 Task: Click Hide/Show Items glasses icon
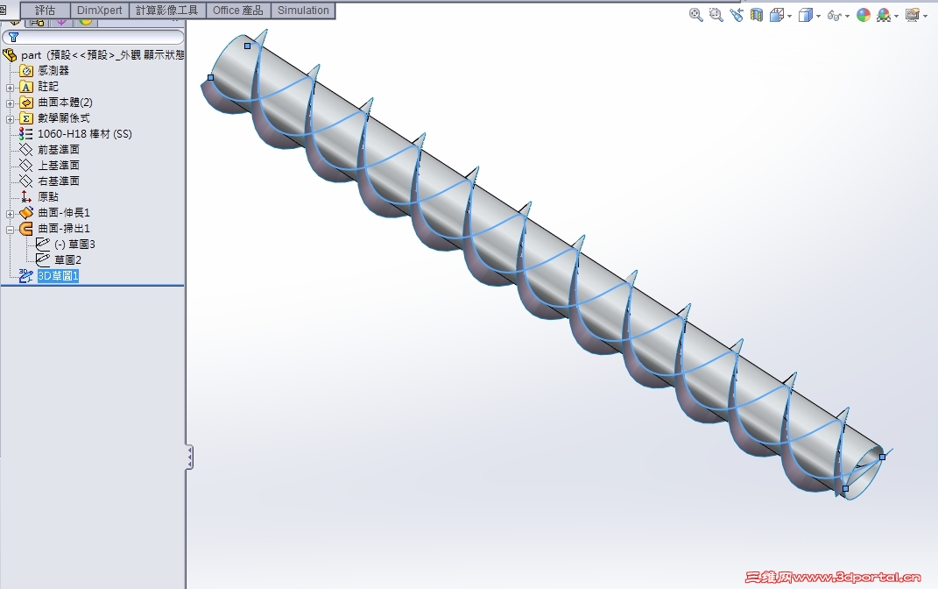coord(835,16)
